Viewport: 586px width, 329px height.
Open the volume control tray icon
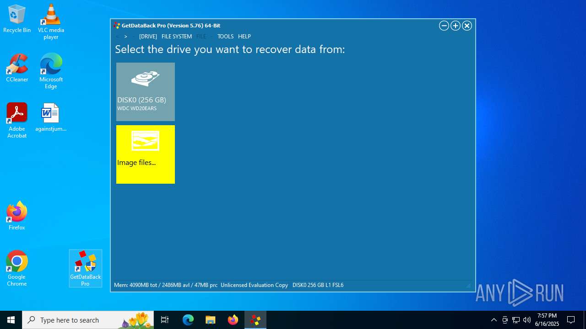point(527,320)
